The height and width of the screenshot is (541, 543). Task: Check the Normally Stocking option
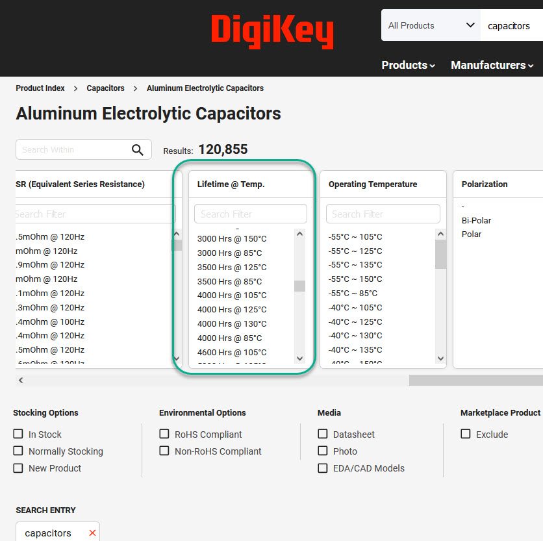tap(18, 451)
